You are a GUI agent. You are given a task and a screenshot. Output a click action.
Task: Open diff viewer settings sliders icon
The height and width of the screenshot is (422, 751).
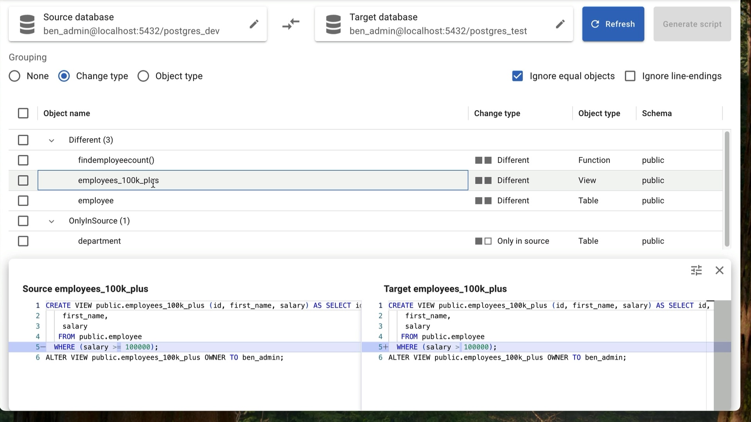696,270
